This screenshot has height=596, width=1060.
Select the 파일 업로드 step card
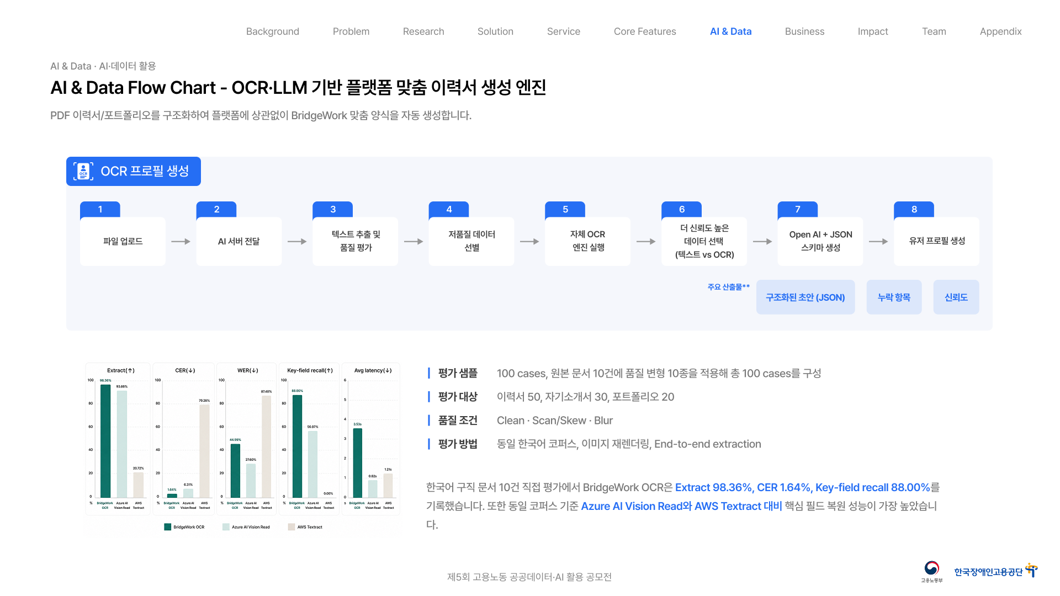tap(123, 241)
